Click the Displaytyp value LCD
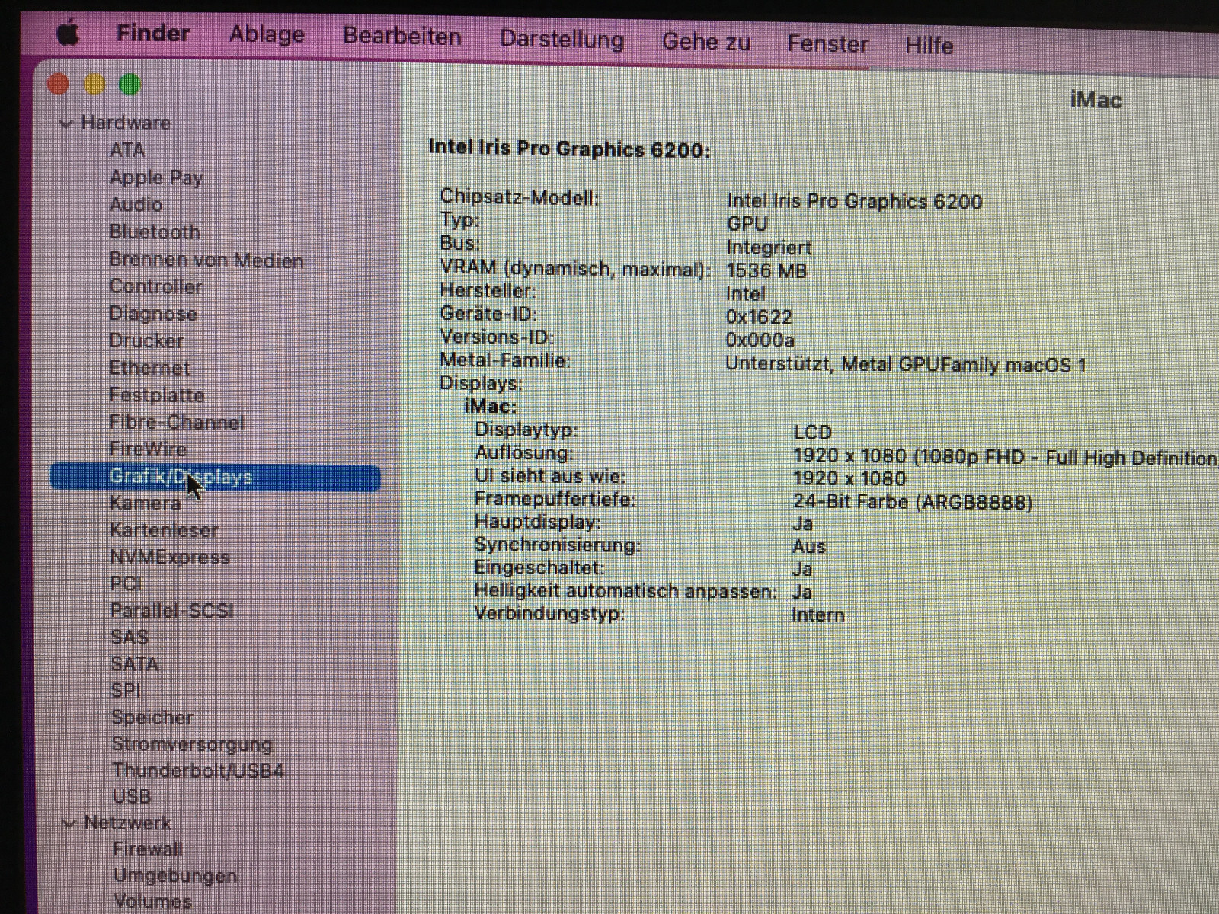Screen dimensions: 1219x914 812,432
